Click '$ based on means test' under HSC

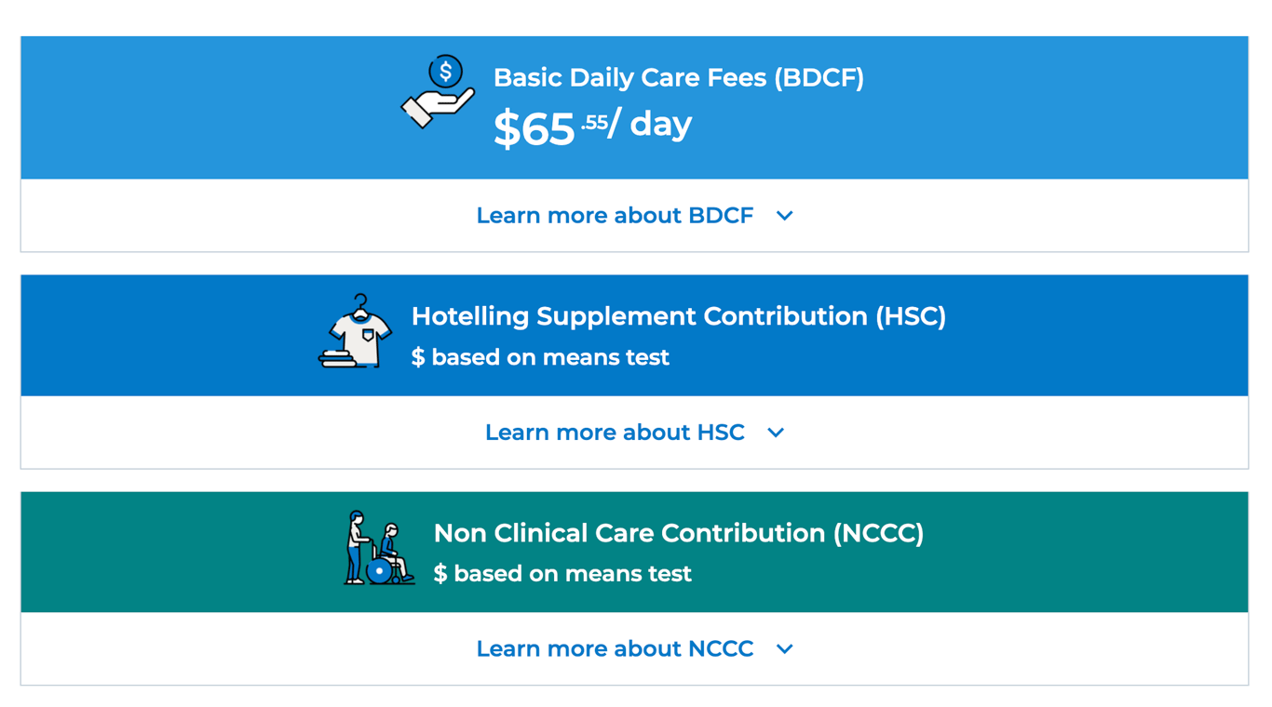(x=540, y=357)
